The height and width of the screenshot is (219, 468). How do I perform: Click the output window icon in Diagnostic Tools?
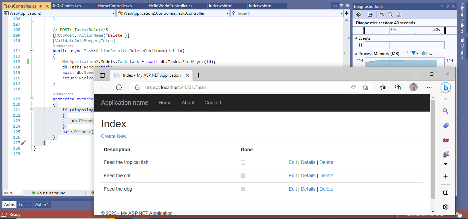click(370, 14)
